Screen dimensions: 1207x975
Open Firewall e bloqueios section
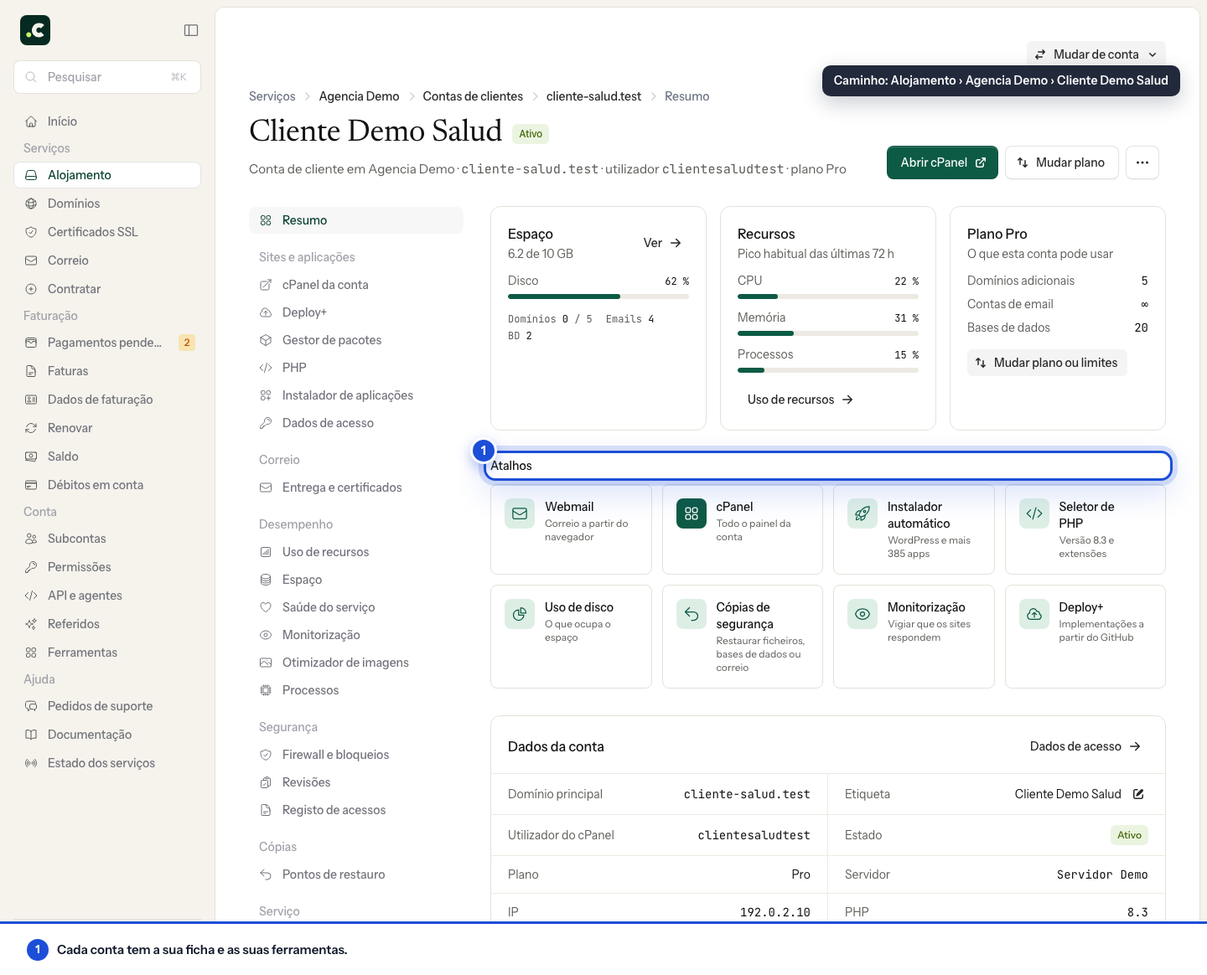[x=356, y=755]
